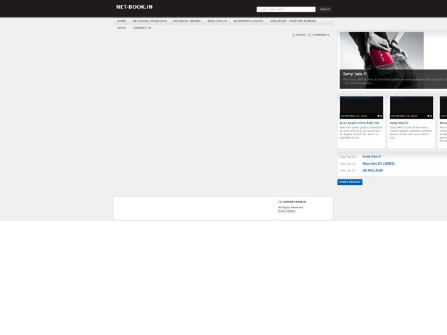Open HP Mini 2140 link
Screen dimensions: 447x335
click(x=373, y=170)
